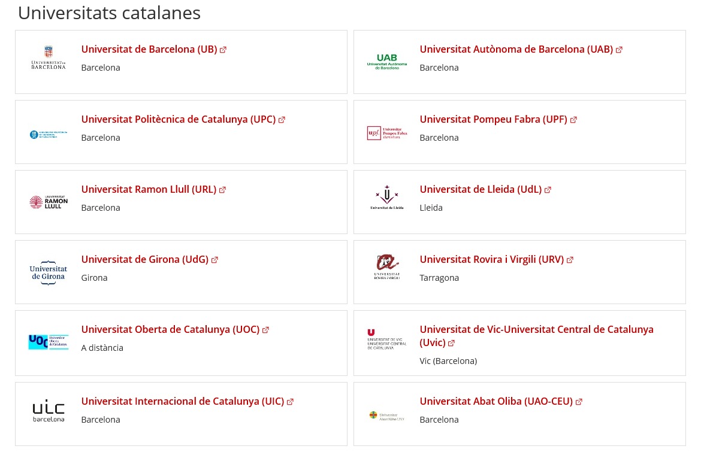701x458 pixels.
Task: Click the Ramon Llull logo
Action: [x=49, y=202]
